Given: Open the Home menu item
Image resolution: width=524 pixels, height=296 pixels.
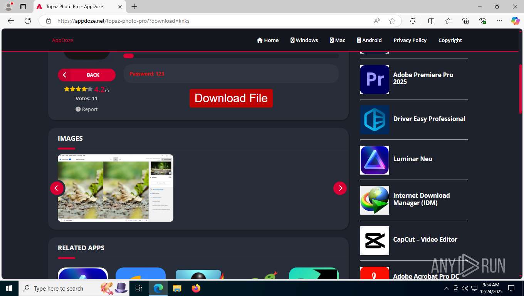Looking at the screenshot, I should 268,40.
